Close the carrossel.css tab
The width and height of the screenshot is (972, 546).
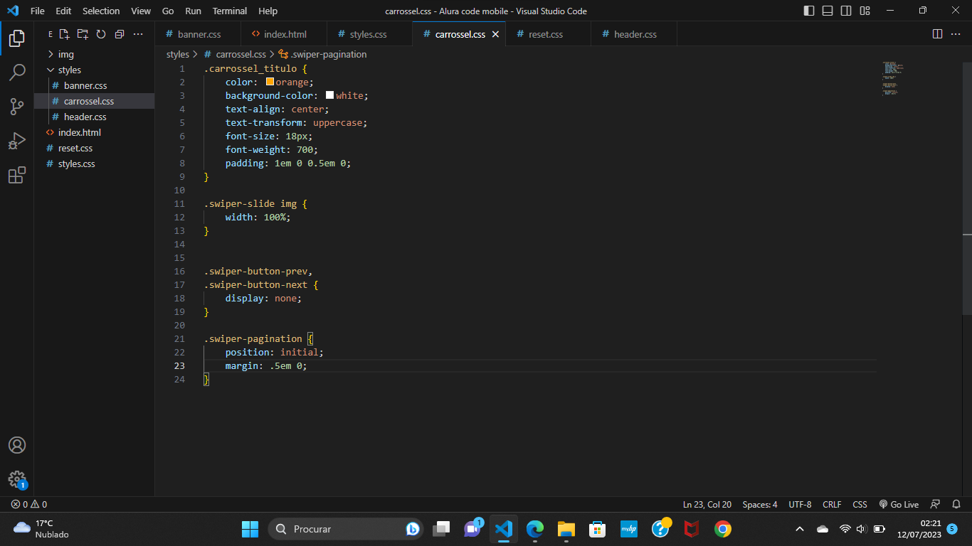495,34
